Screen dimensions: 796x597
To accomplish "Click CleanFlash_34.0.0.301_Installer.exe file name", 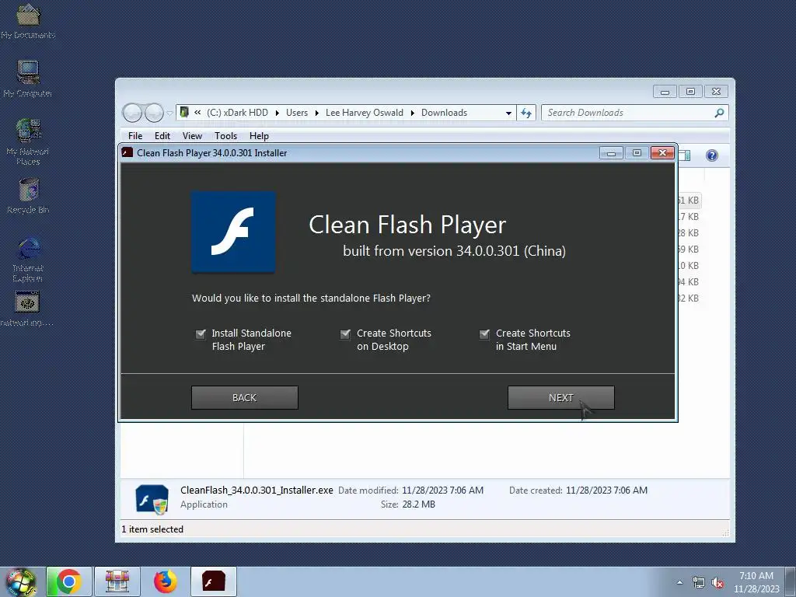I will pos(257,491).
